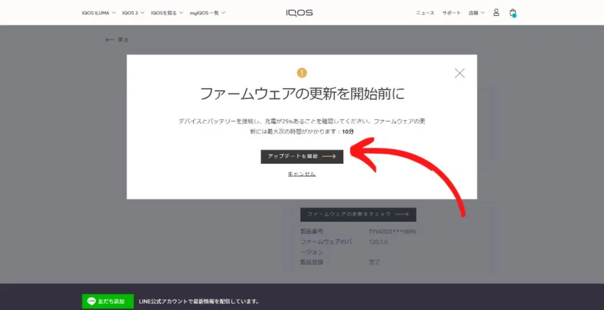Screen dimensions: 604x310
Task: Expand the IQOSを知る menu
Action: pos(167,13)
